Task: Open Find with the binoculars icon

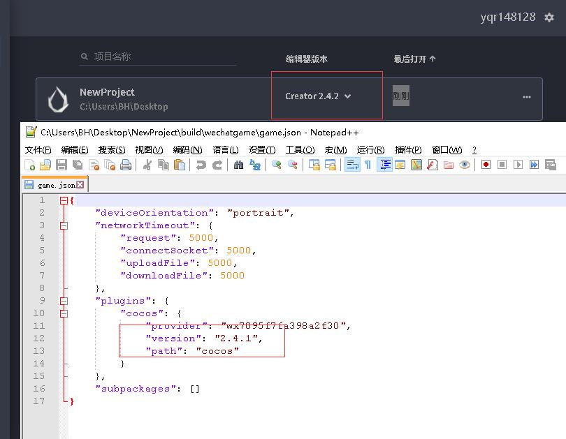Action: 238,165
